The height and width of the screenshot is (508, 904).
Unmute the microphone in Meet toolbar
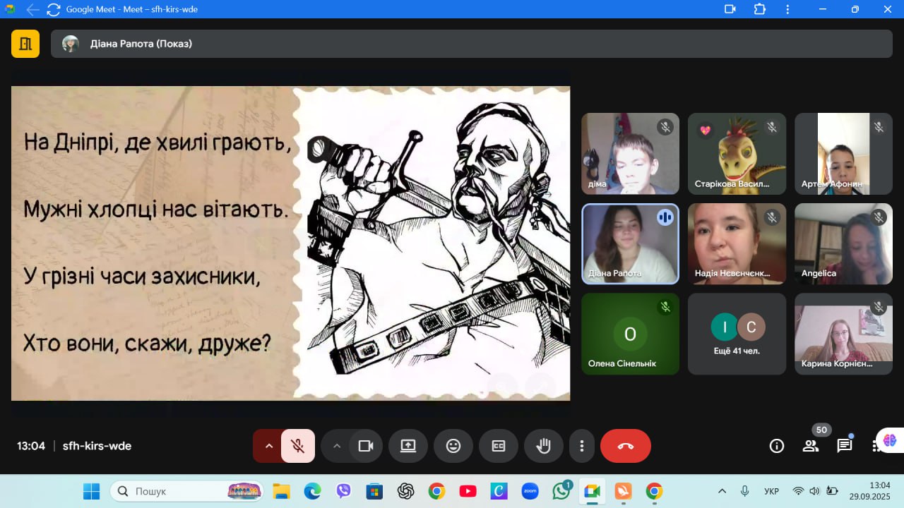click(x=297, y=446)
